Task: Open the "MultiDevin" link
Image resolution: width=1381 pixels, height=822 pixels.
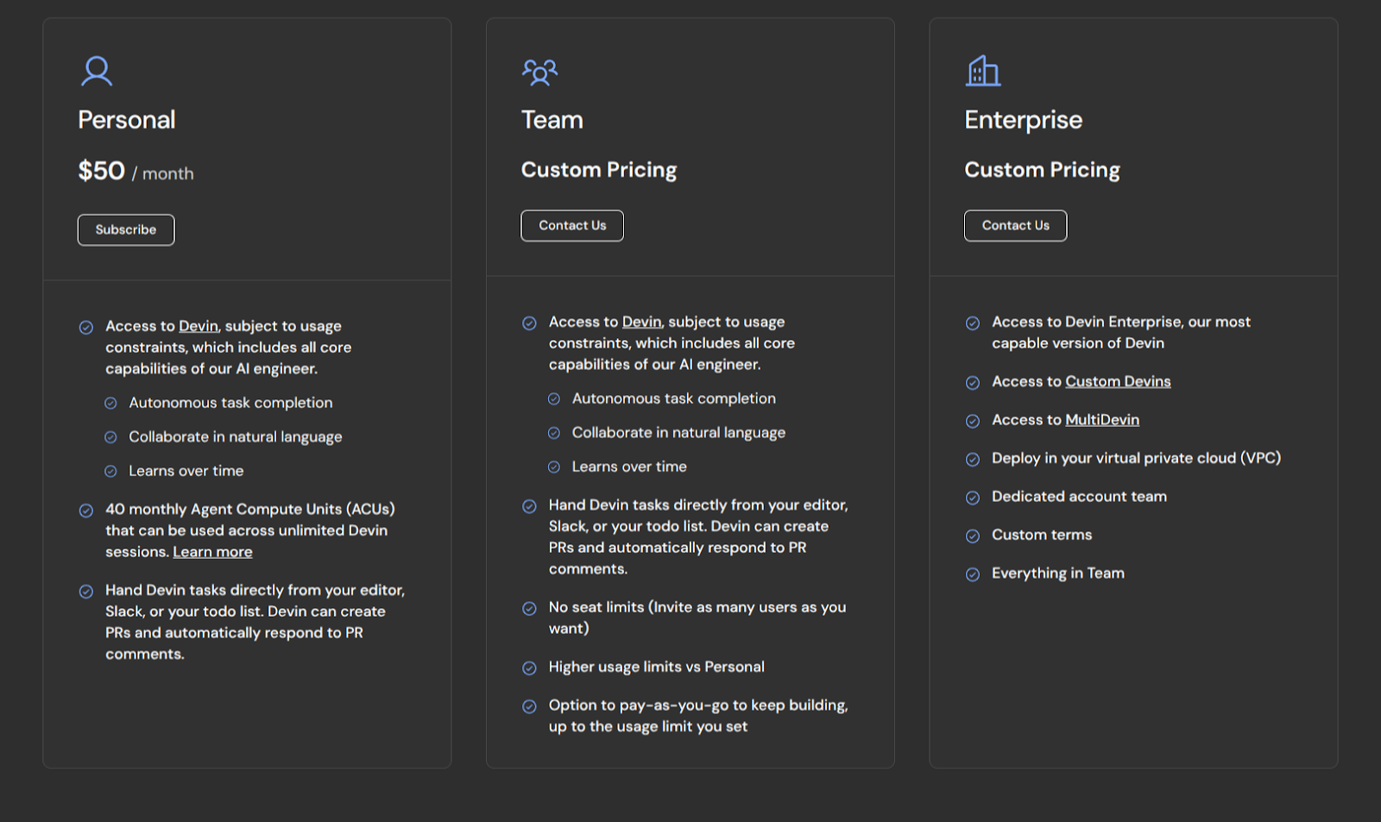Action: coord(1102,420)
